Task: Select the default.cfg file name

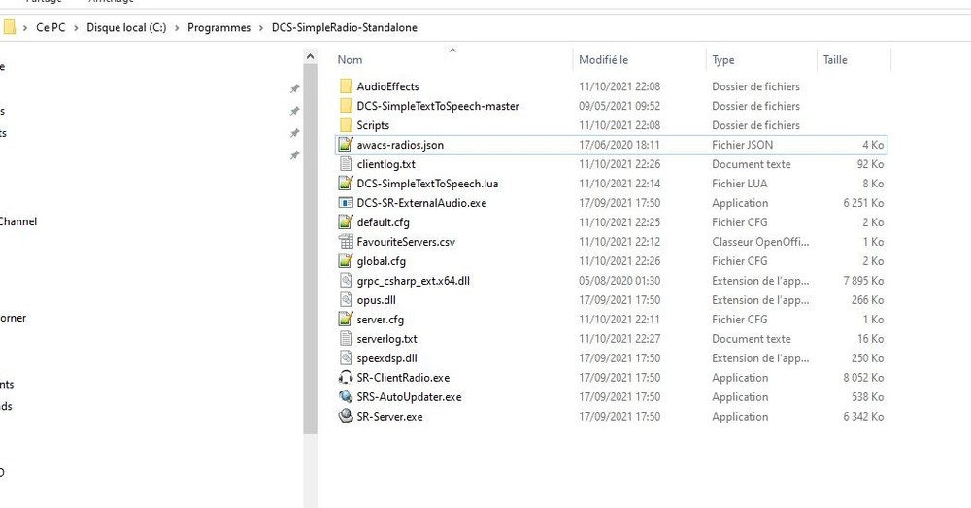Action: click(x=383, y=222)
